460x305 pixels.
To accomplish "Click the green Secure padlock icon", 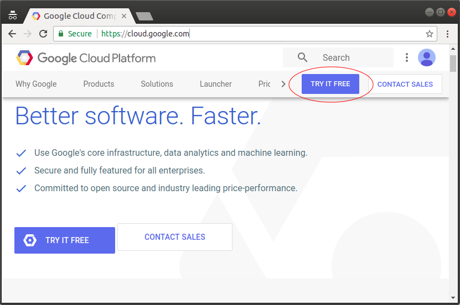I will (61, 34).
